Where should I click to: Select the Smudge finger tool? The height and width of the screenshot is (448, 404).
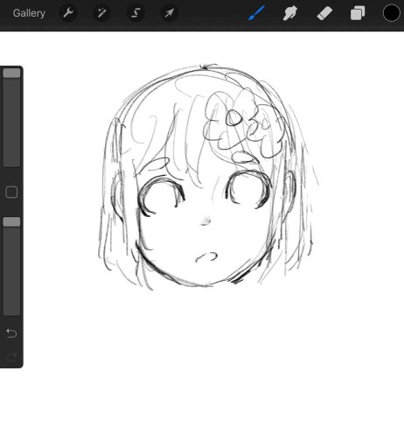[x=290, y=13]
